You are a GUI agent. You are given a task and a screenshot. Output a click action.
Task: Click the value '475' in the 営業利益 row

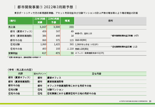58,53
